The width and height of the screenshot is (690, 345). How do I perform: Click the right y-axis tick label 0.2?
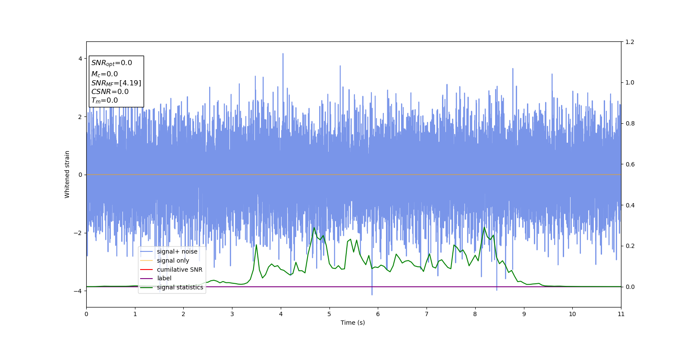(x=630, y=246)
